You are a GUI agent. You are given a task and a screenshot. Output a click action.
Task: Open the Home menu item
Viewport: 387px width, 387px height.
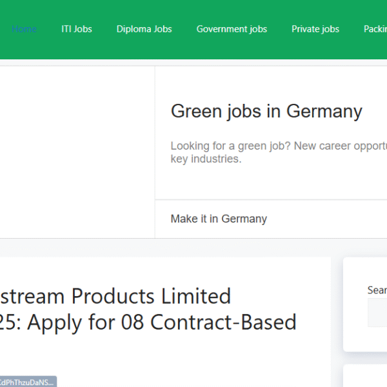25,29
